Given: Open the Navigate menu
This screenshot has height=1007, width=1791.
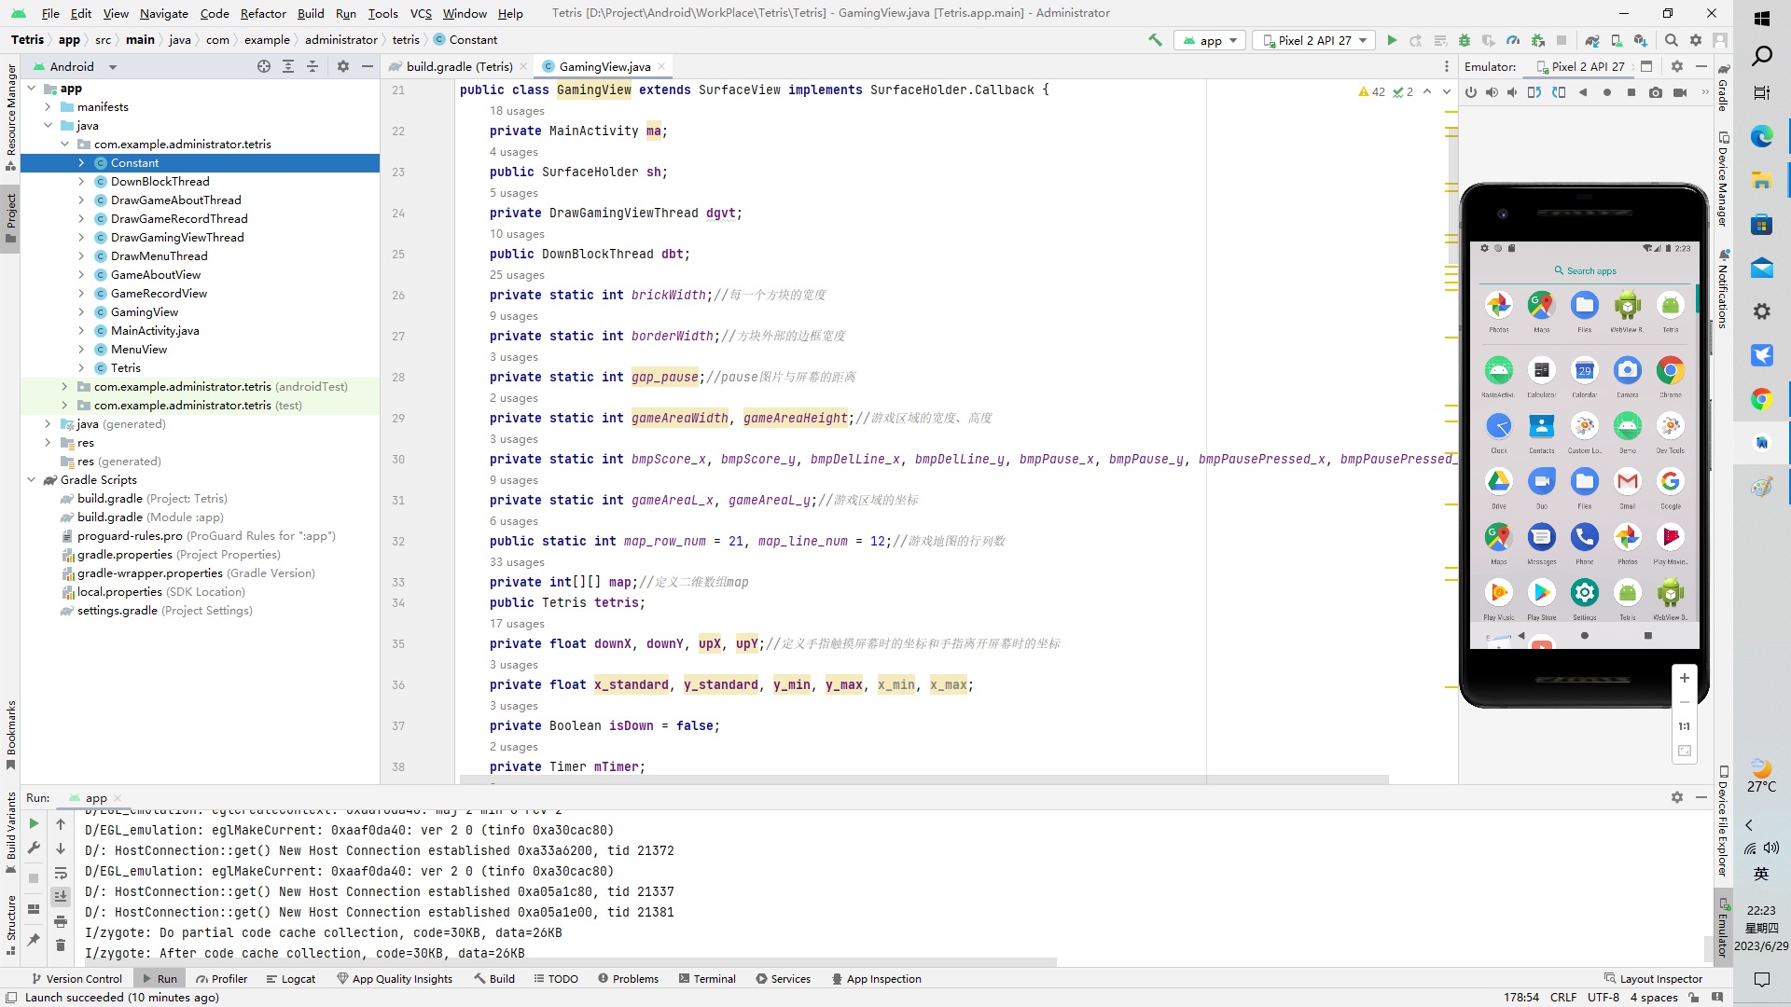Looking at the screenshot, I should pos(163,13).
